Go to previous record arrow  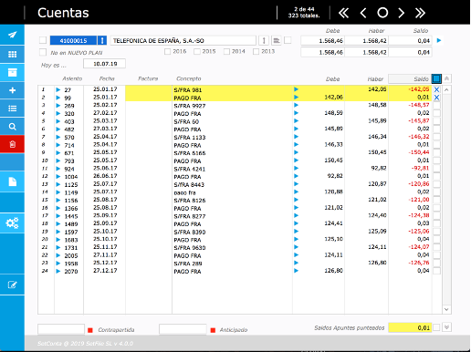[x=363, y=13]
